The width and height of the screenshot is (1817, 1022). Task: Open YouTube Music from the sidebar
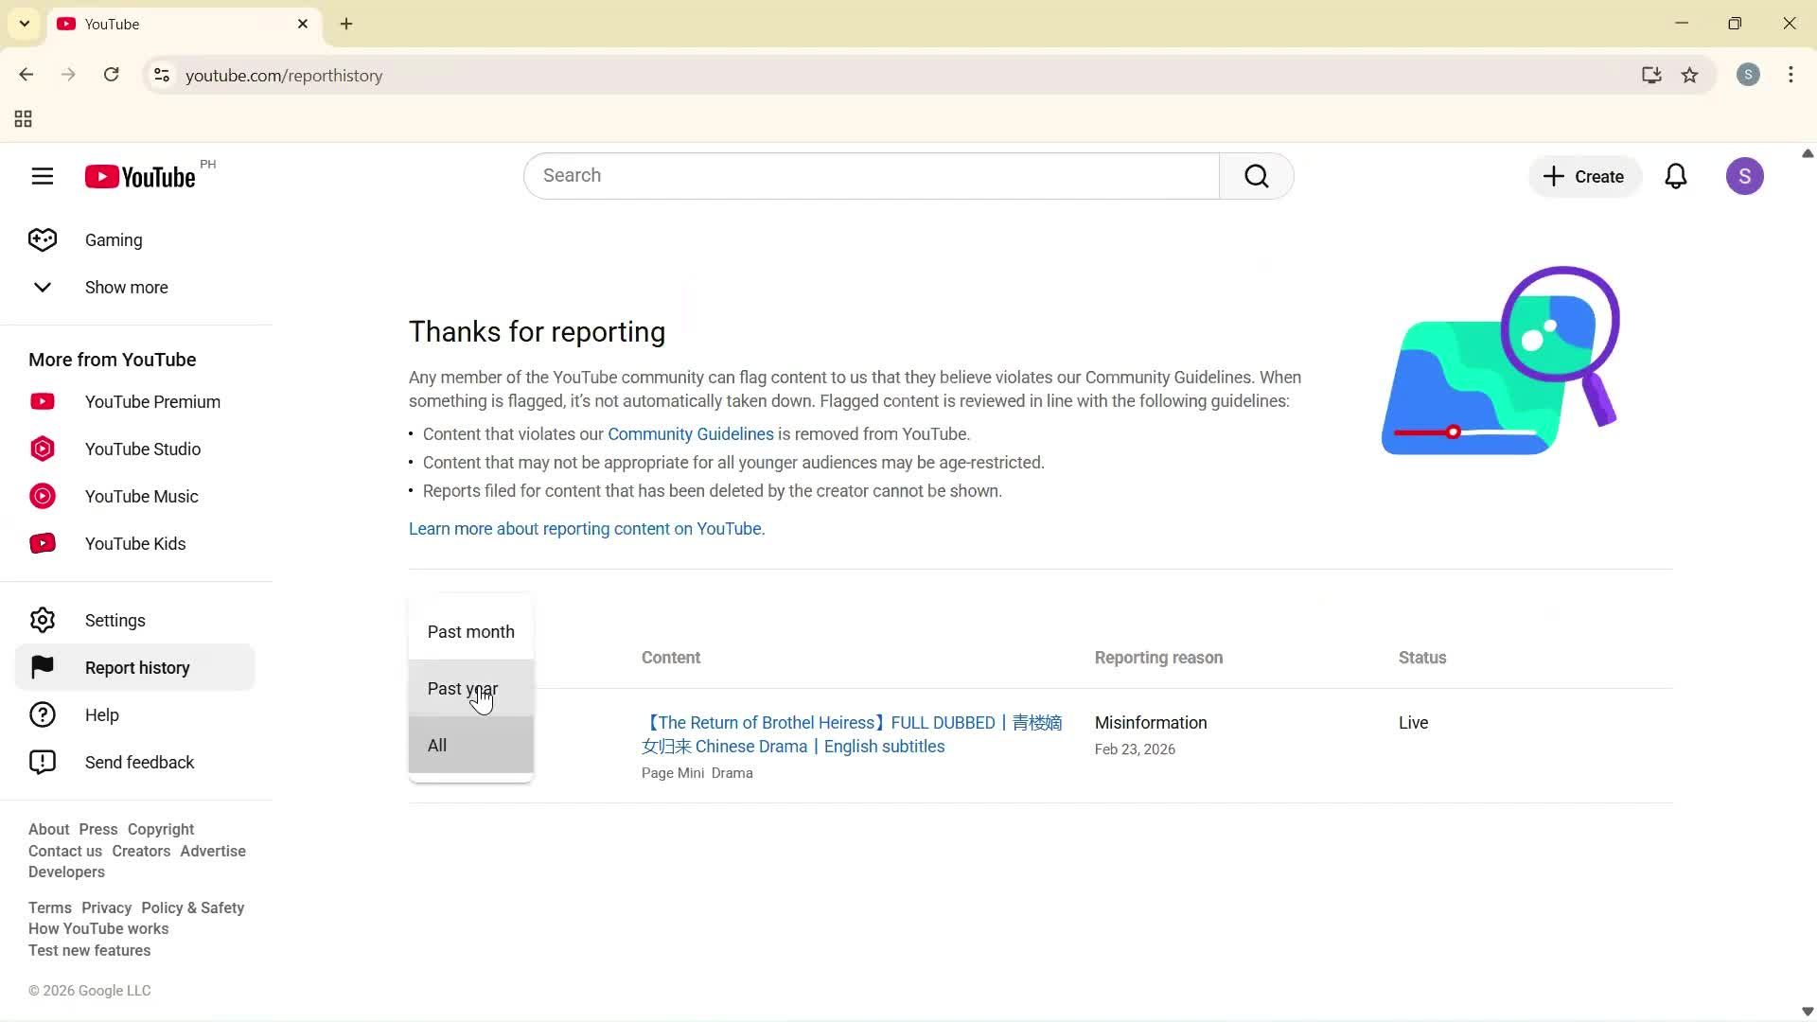tap(141, 496)
